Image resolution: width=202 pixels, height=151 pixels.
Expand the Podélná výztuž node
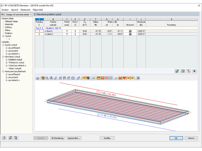pos(7,60)
